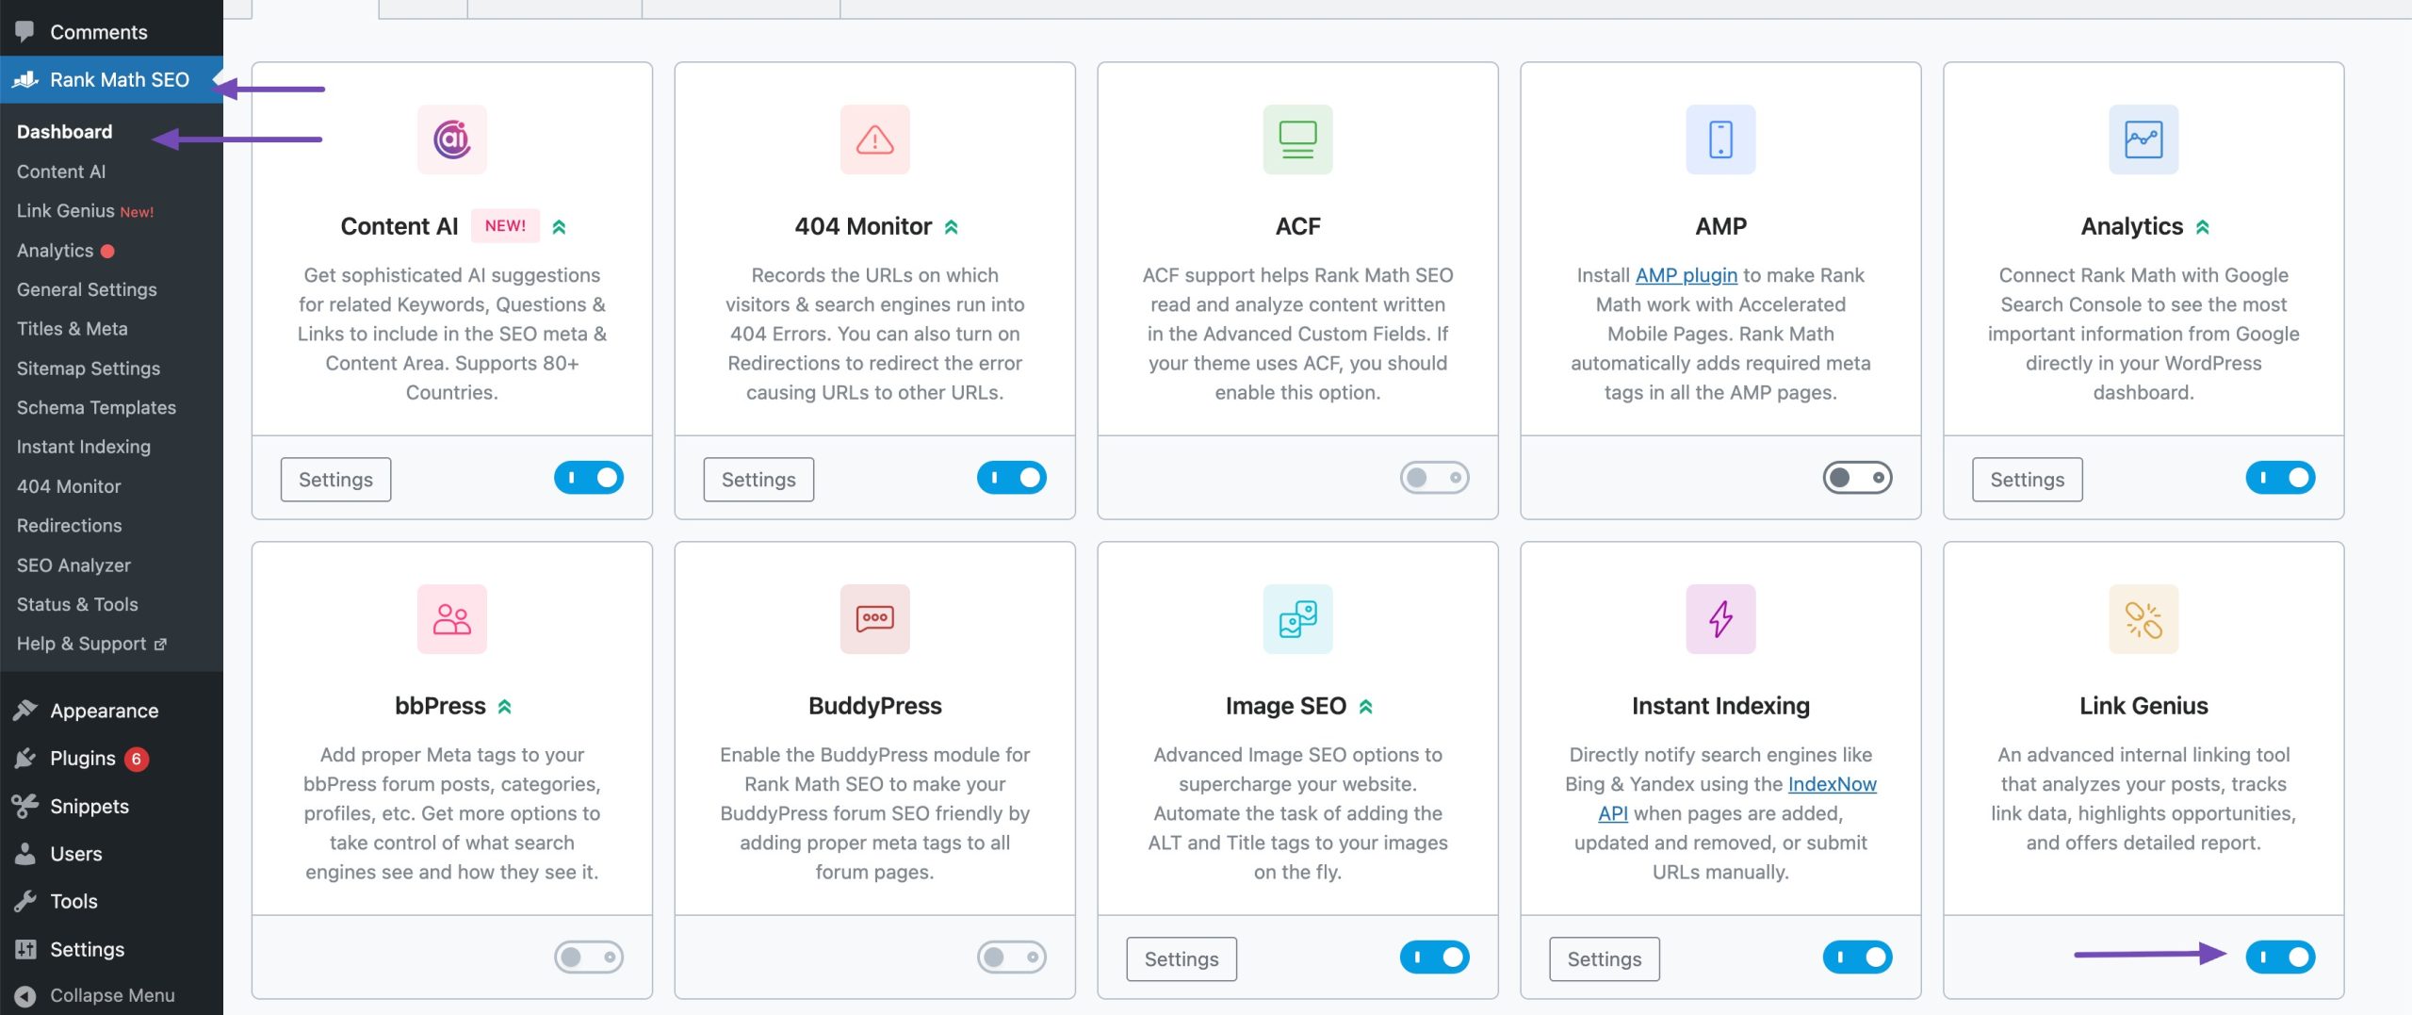Click the 404 Monitor warning icon
This screenshot has height=1015, width=2412.
(x=873, y=139)
